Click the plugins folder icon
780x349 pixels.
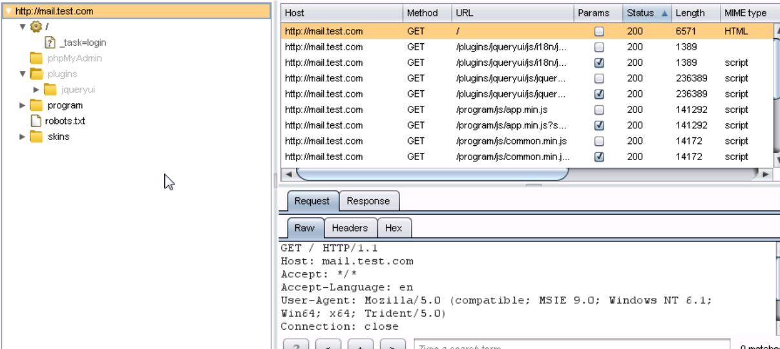(36, 74)
